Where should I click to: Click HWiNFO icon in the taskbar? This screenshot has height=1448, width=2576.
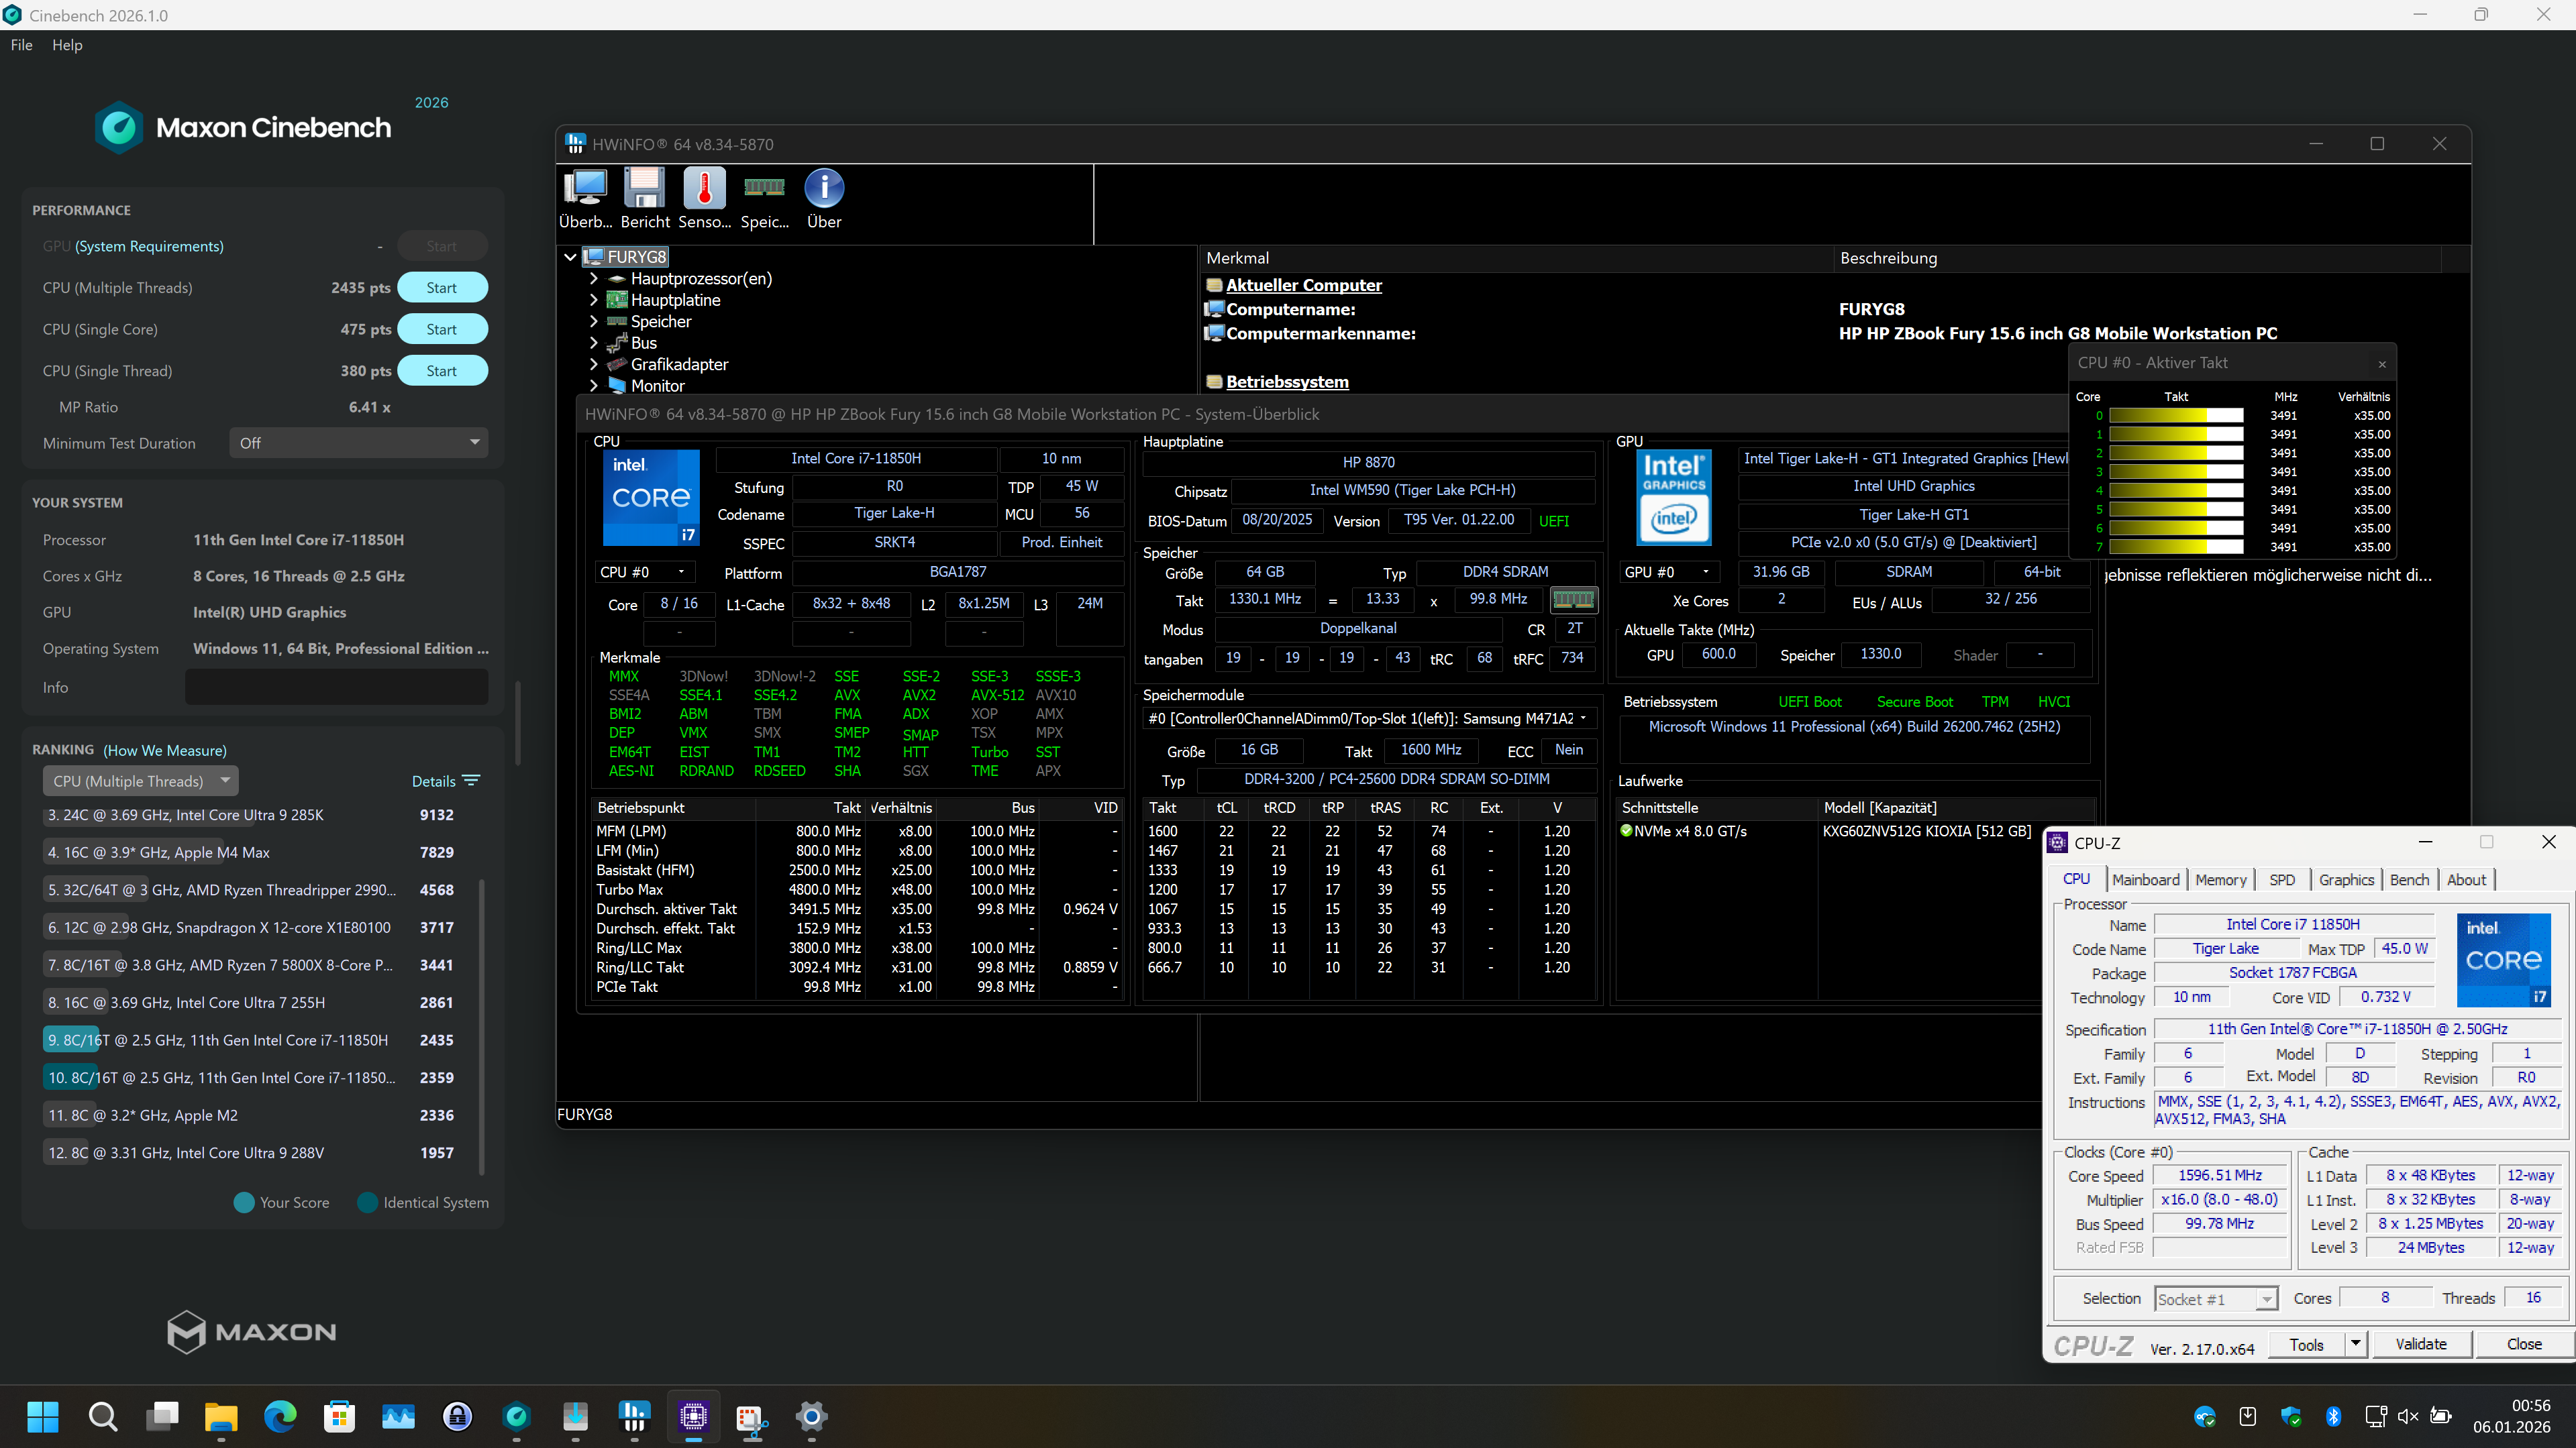click(x=634, y=1416)
